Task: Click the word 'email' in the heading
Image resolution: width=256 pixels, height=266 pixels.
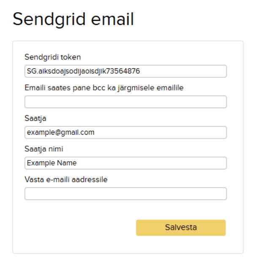Action: (x=113, y=19)
